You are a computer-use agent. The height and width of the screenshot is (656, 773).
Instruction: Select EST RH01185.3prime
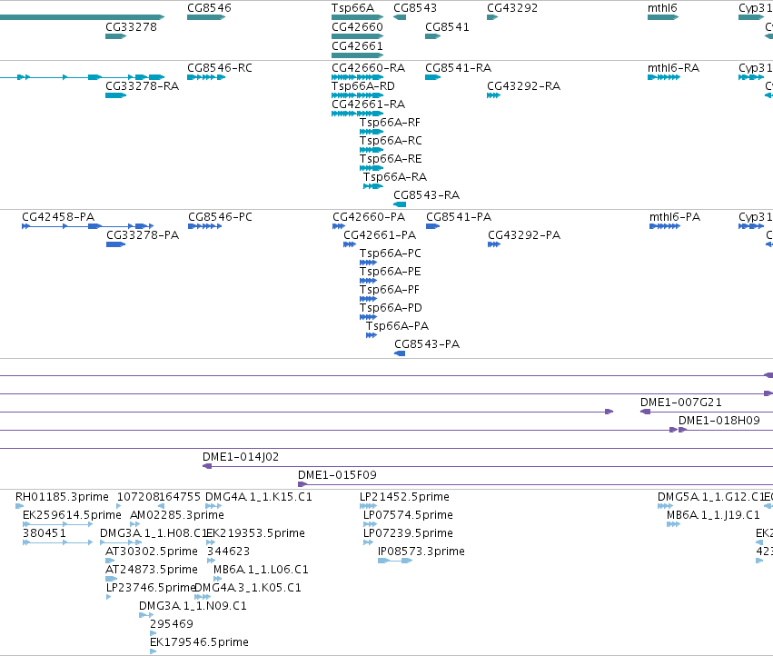pyautogui.click(x=19, y=506)
